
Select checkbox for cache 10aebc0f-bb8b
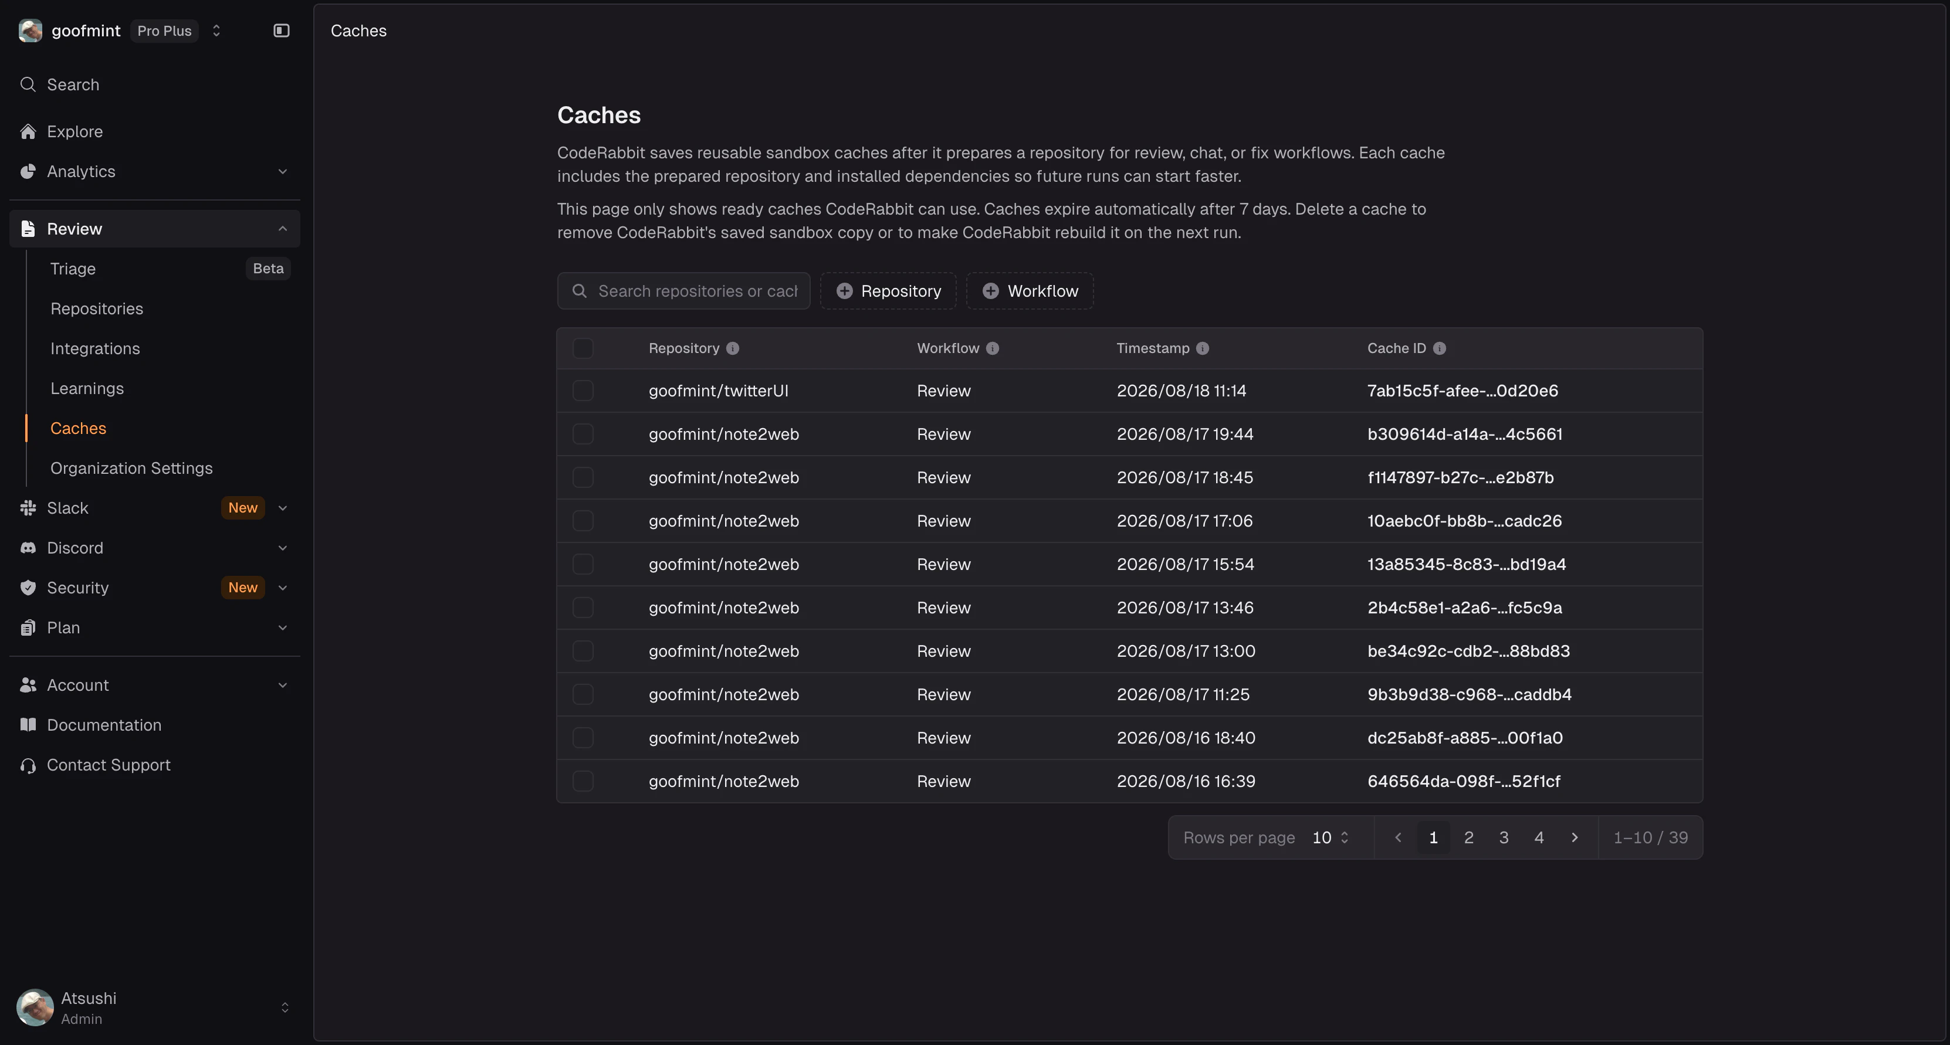[583, 521]
